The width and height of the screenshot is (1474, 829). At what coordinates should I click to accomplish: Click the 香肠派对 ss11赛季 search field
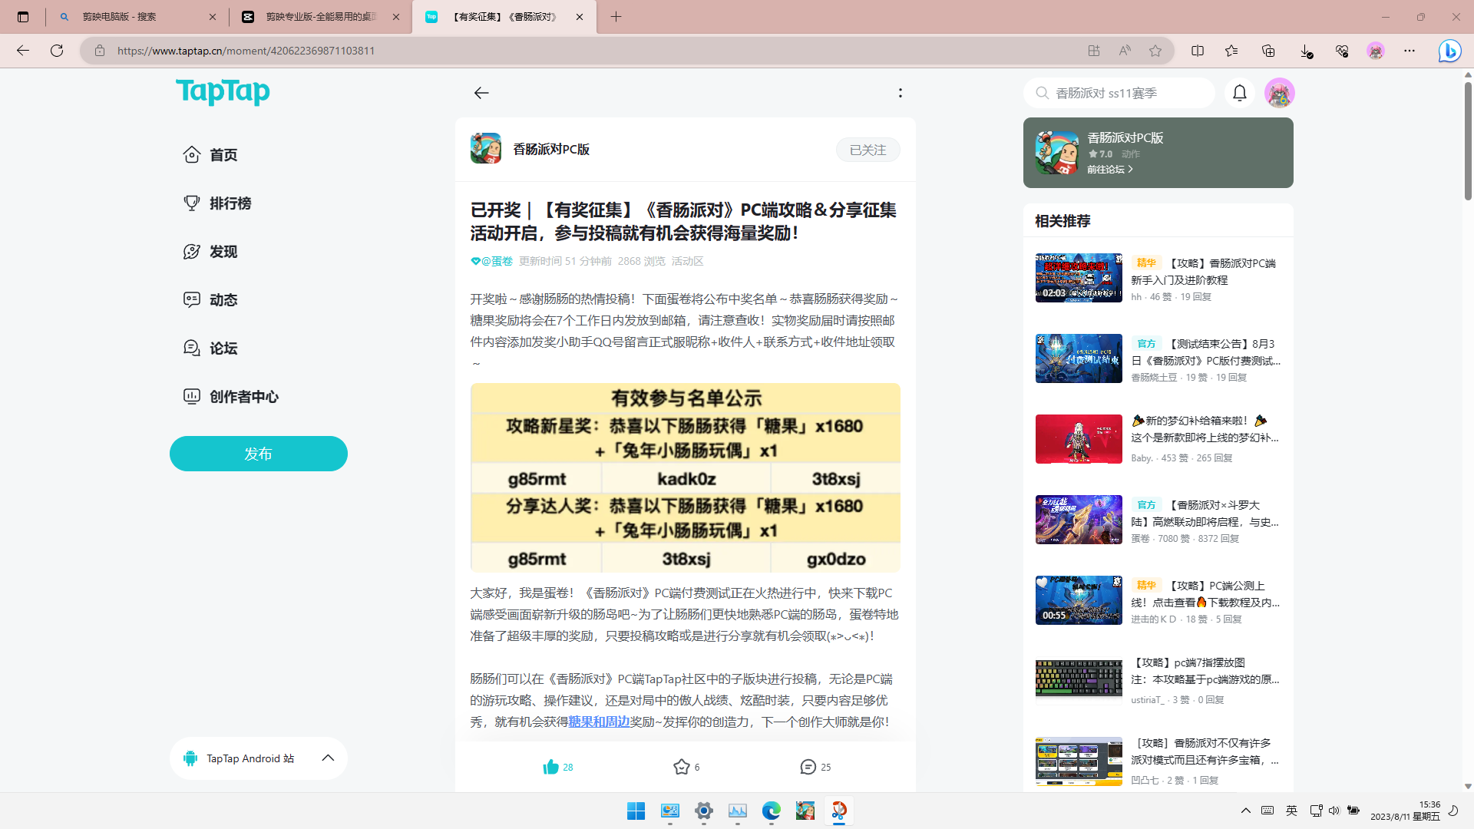tap(1119, 93)
